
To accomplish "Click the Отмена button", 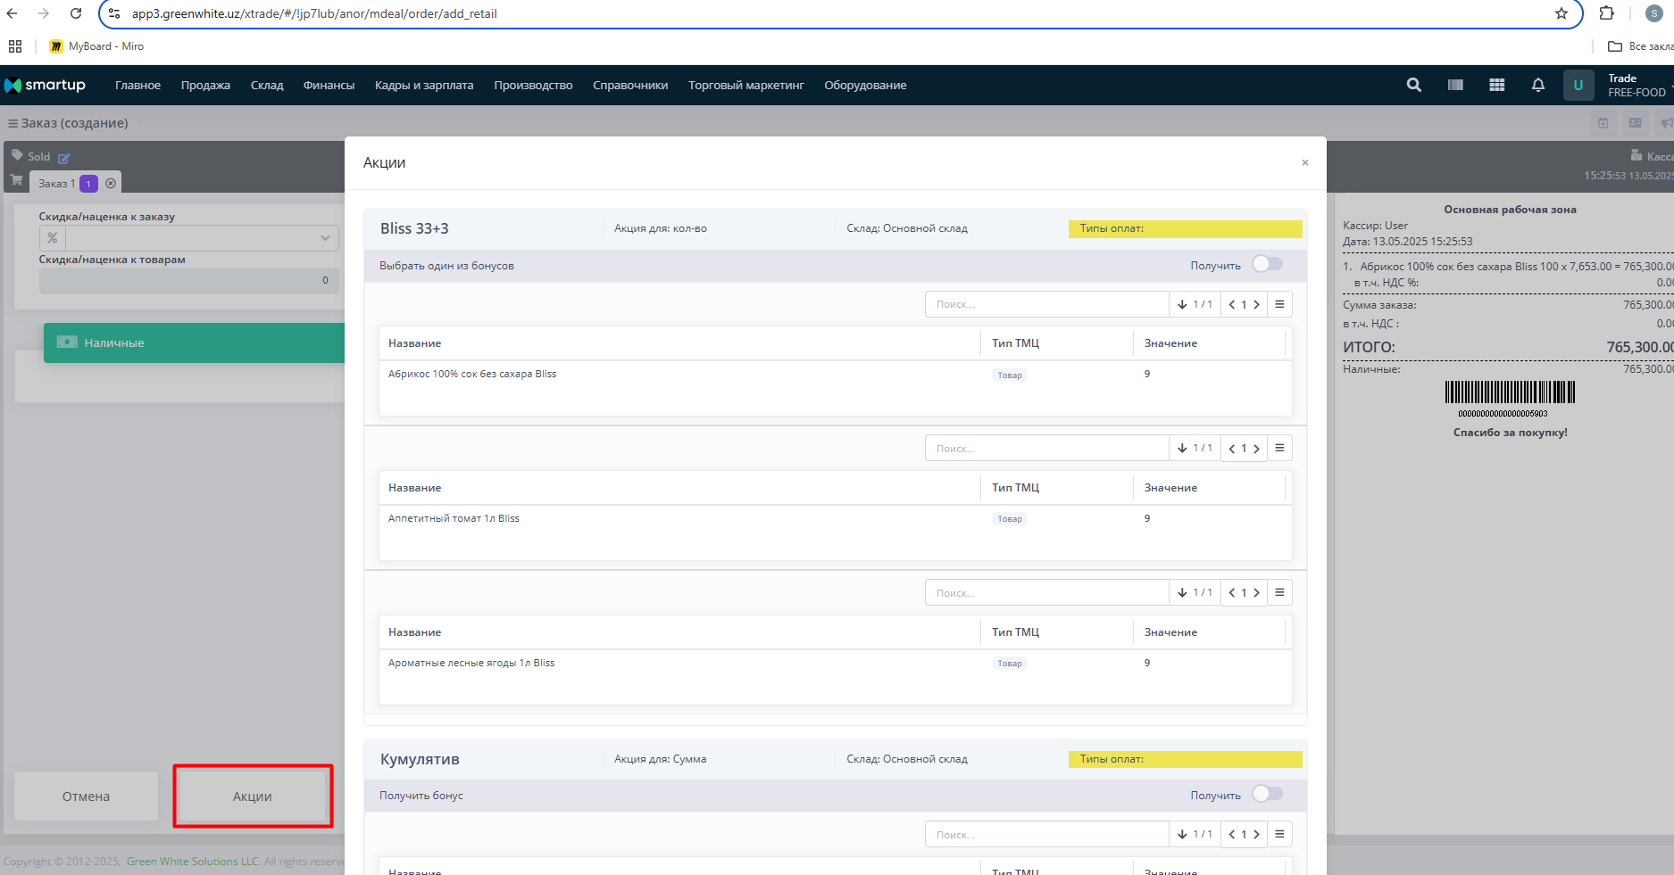I will coord(86,797).
